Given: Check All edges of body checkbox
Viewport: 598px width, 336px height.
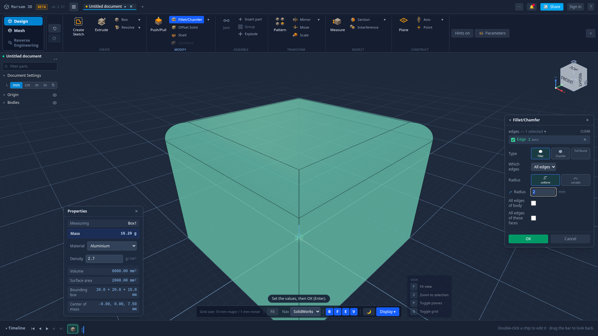Looking at the screenshot, I should pos(534,203).
